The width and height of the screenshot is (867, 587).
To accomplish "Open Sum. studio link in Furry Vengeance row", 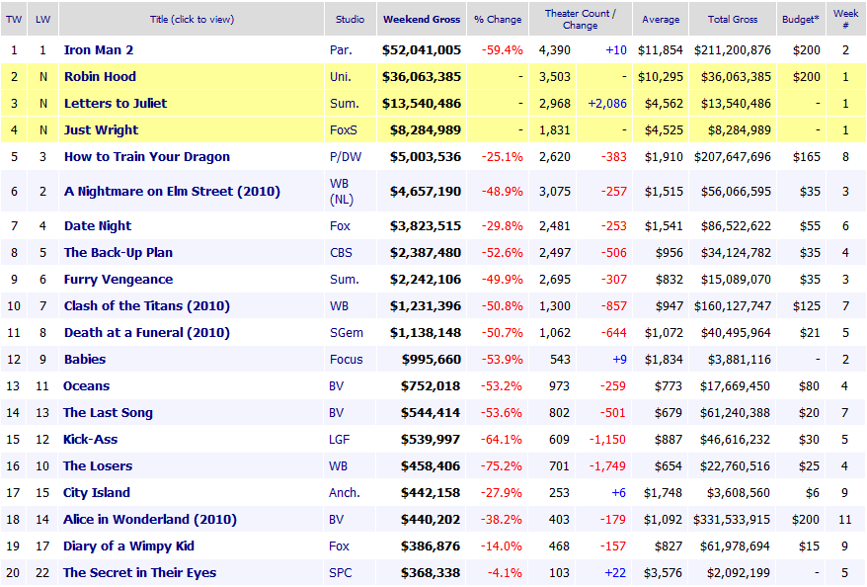I will coord(344,280).
